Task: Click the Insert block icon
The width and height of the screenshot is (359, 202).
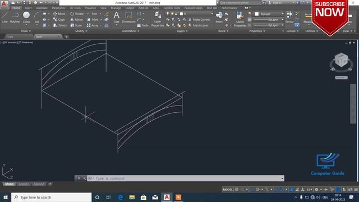Action: [x=219, y=17]
